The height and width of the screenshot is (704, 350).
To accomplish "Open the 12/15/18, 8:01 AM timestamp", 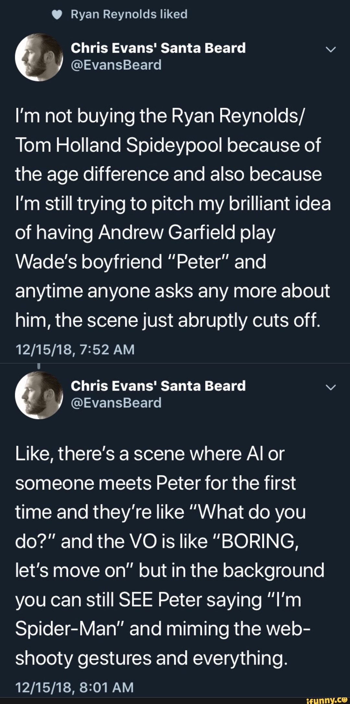I will (x=75, y=687).
